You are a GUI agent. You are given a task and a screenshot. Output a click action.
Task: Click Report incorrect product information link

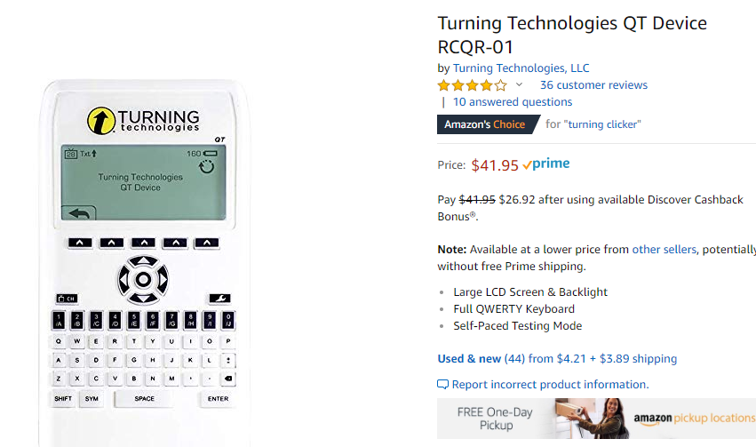click(x=550, y=385)
